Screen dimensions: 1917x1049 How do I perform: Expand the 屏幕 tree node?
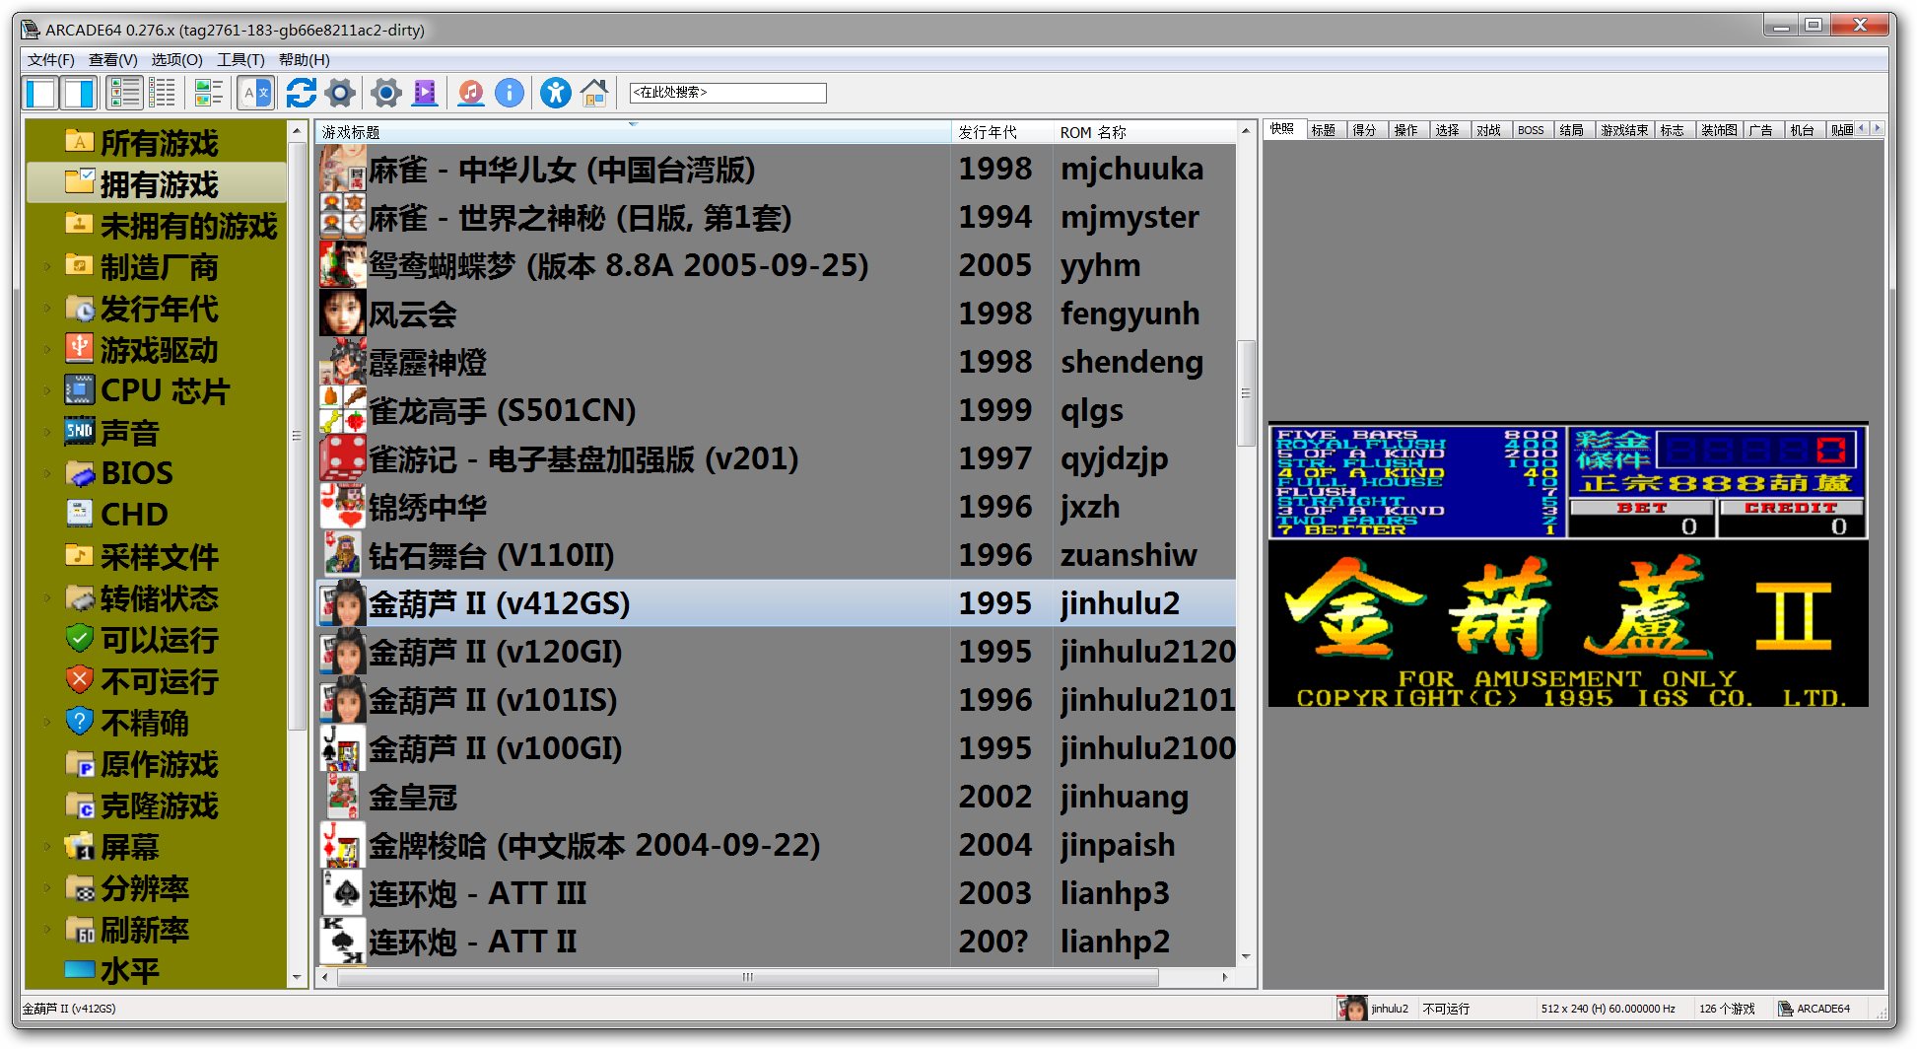(x=46, y=846)
